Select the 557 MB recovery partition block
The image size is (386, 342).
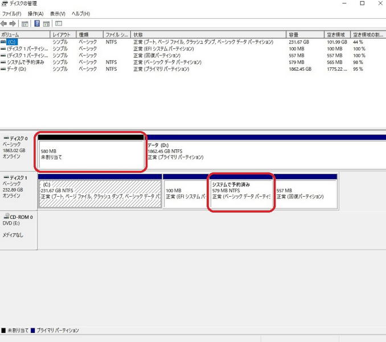305,194
